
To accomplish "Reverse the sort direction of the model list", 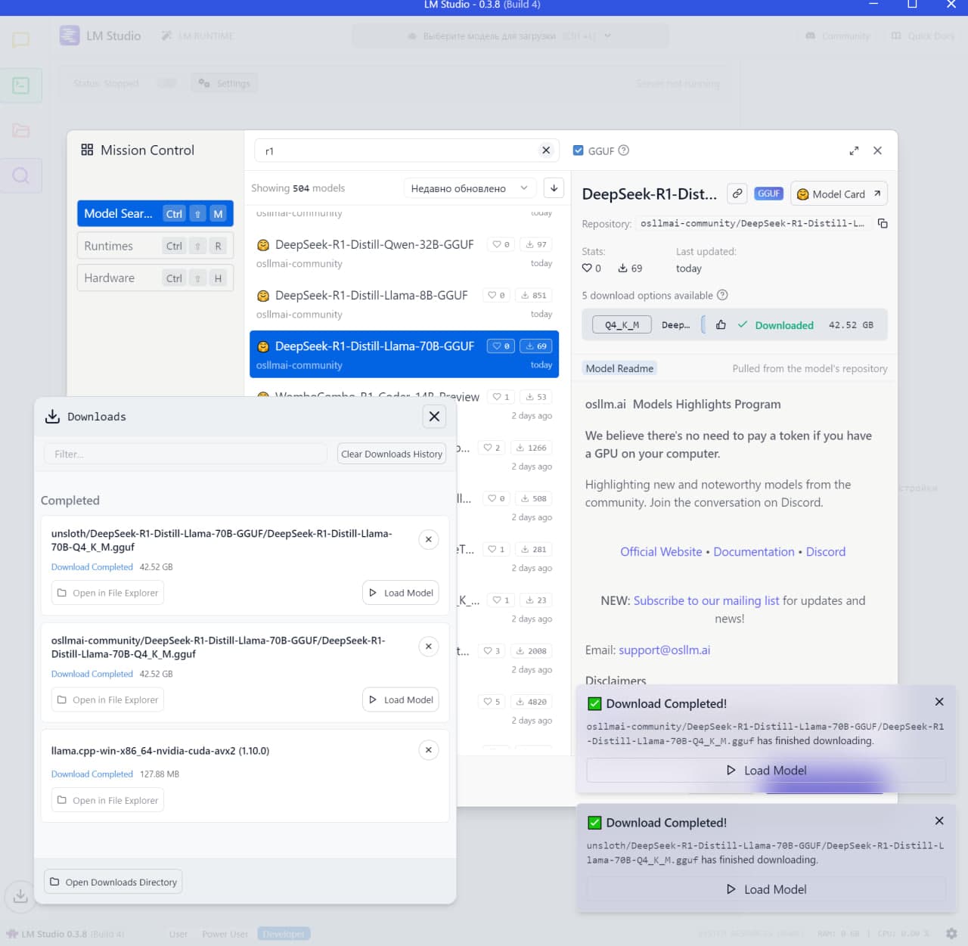I will click(554, 188).
